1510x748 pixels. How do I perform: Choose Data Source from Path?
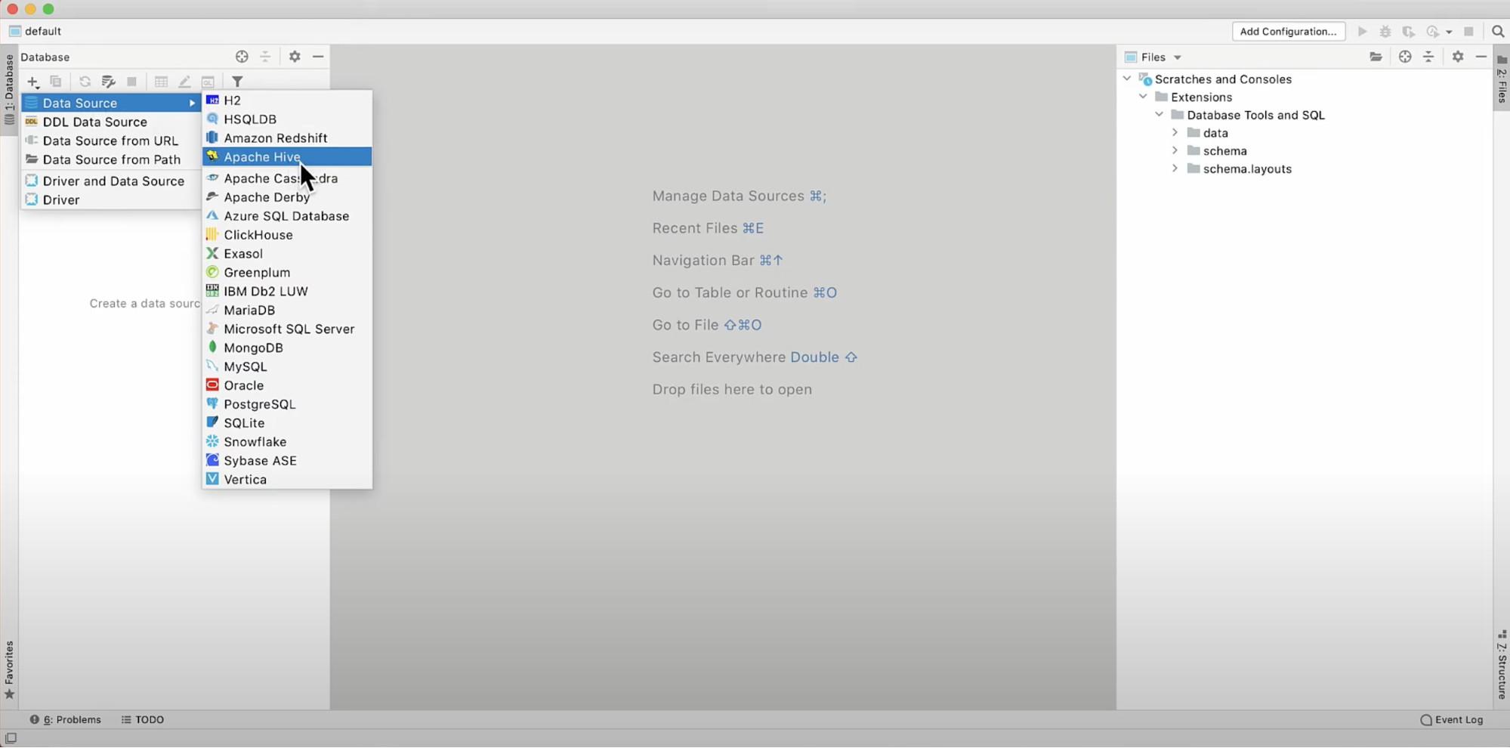(x=111, y=159)
